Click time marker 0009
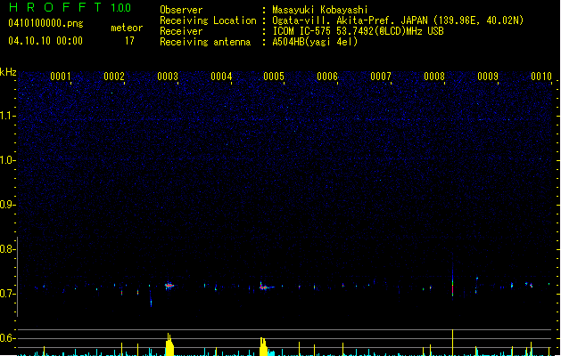Screen dimensions: 561x356 (x=488, y=76)
